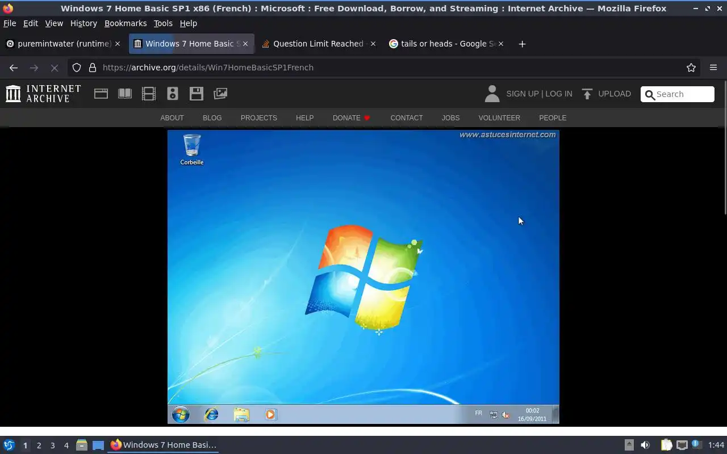Click the LOG IN link
This screenshot has height=454, width=727.
click(559, 94)
